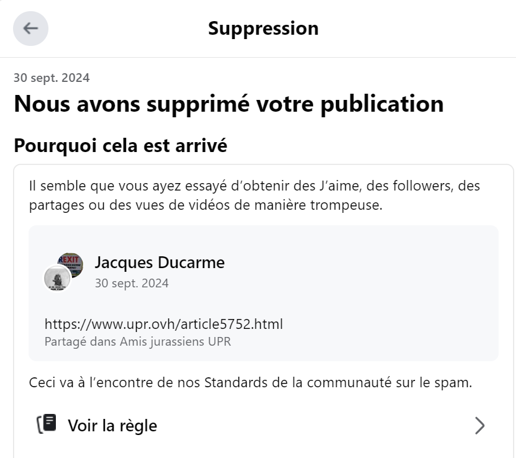
Task: Open the upr.ovh article link
Action: pos(163,324)
